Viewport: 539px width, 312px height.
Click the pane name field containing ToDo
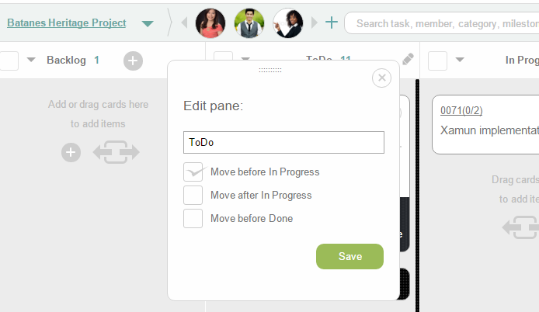(283, 142)
